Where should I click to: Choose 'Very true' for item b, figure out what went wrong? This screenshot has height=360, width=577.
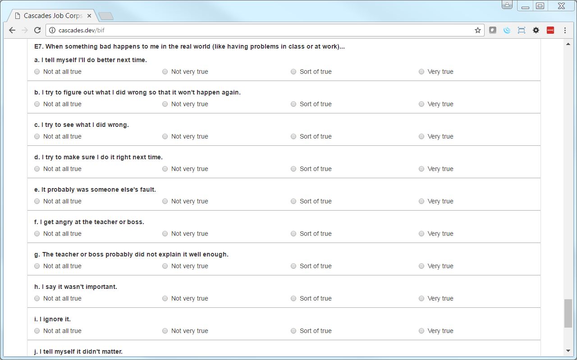(x=421, y=104)
